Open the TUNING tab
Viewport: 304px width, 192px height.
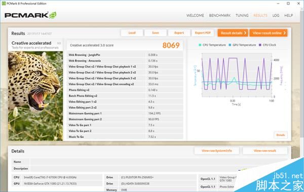coord(242,15)
